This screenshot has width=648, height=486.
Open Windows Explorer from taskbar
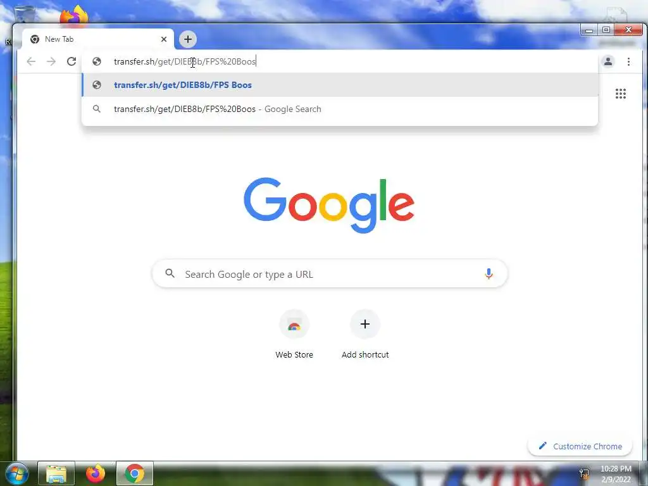tap(56, 473)
